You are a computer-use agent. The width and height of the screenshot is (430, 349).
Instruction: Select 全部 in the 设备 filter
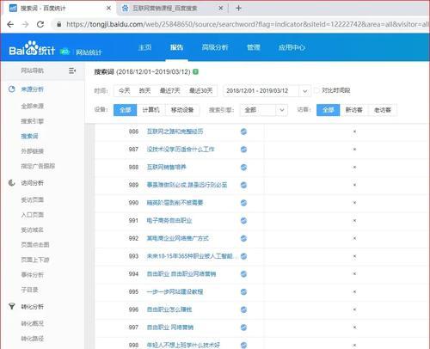coord(126,110)
